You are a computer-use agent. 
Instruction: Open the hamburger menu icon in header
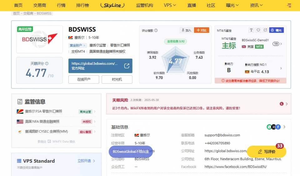pyautogui.click(x=289, y=5)
